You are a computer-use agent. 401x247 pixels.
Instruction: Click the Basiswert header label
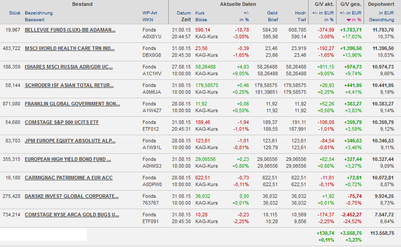pyautogui.click(x=35, y=20)
